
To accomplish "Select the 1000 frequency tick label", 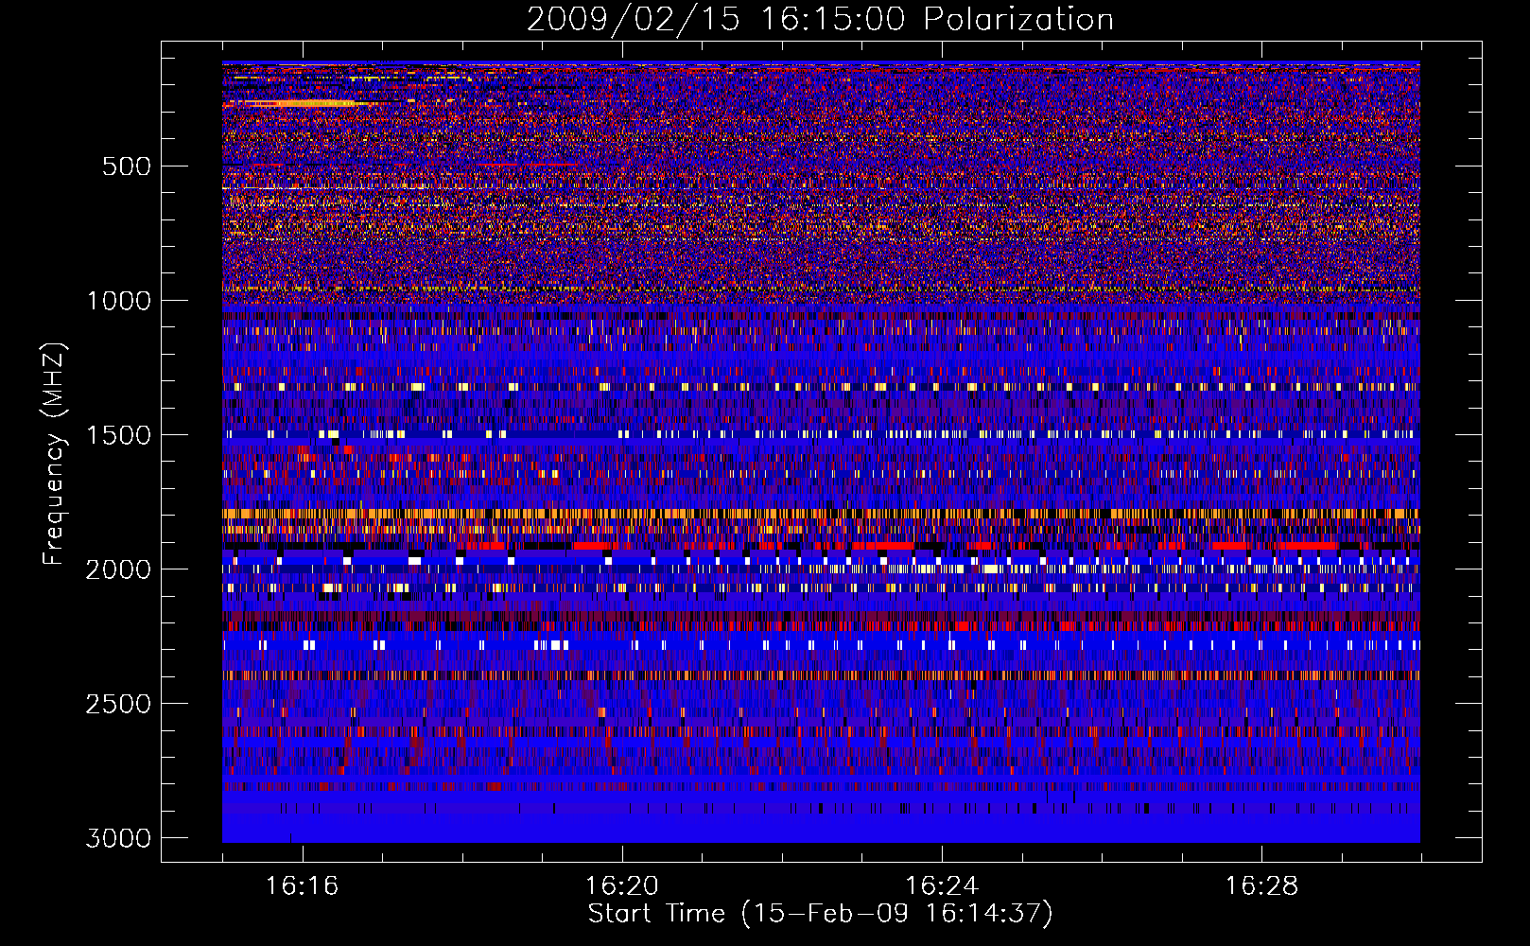I will pyautogui.click(x=118, y=301).
